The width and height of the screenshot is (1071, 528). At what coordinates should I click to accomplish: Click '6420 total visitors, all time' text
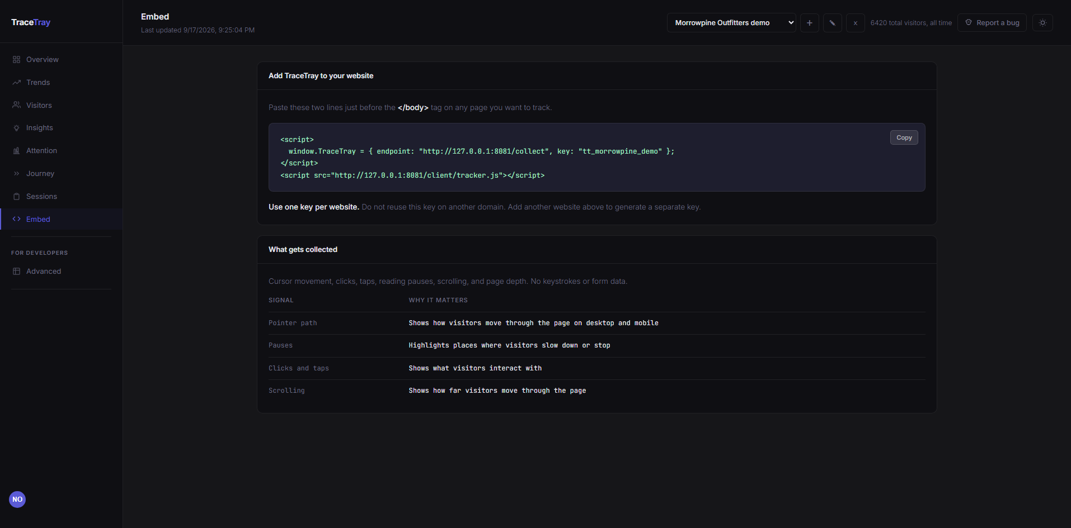click(x=911, y=23)
